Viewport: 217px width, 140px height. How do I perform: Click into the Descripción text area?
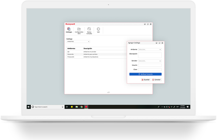coord(150,55)
